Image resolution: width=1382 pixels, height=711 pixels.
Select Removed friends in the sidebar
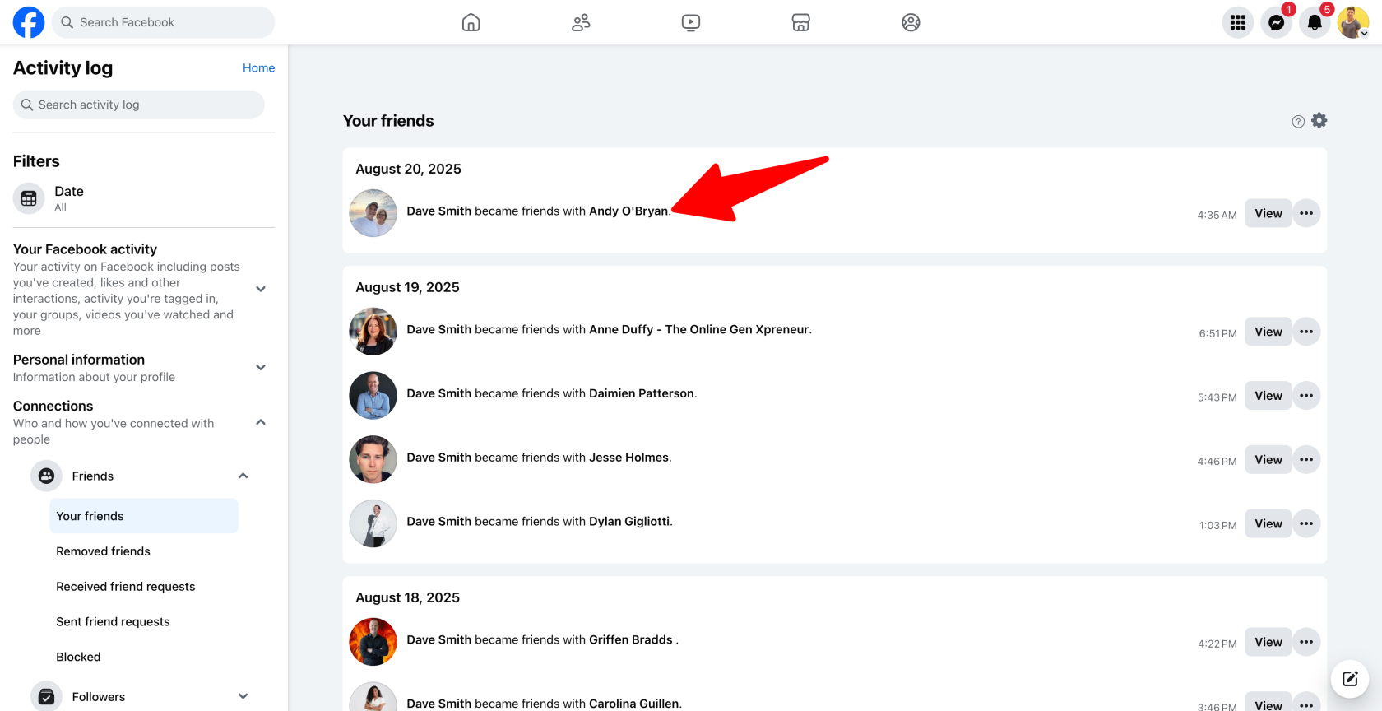click(x=103, y=551)
